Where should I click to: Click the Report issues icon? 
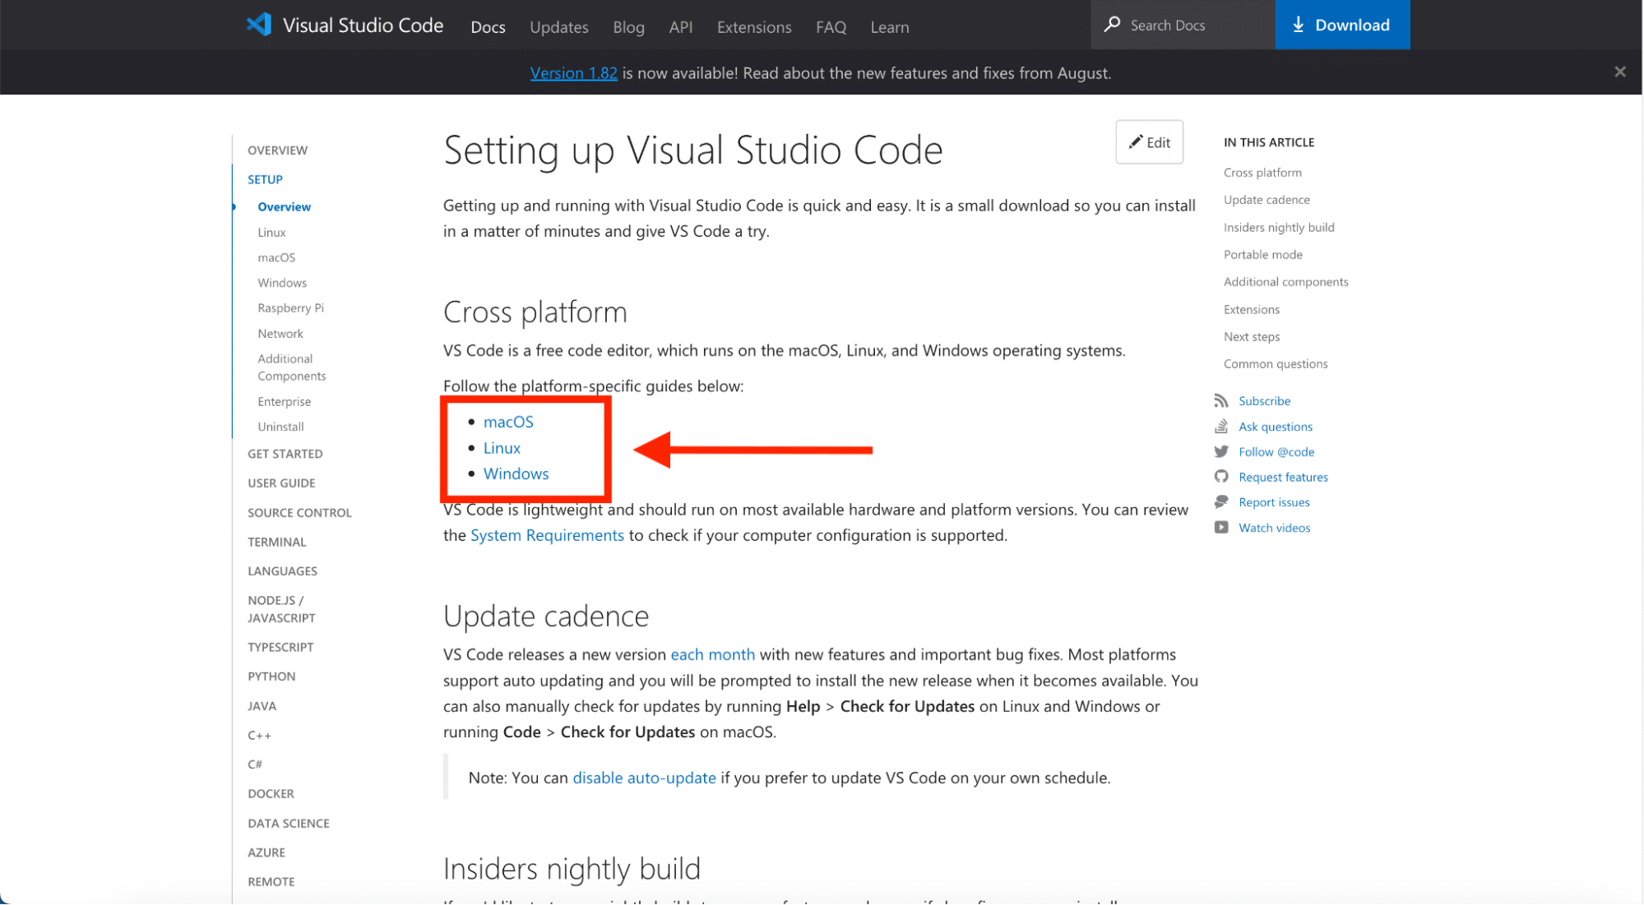pyautogui.click(x=1223, y=501)
